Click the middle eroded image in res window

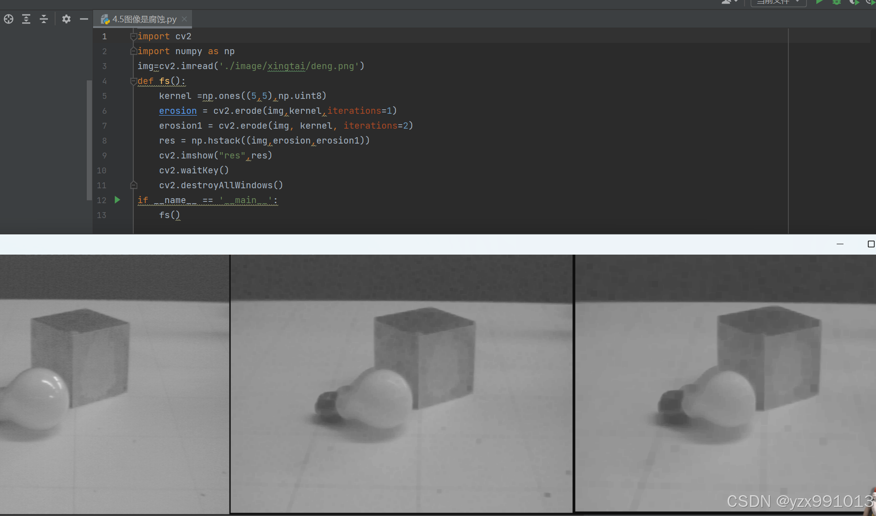click(x=401, y=384)
